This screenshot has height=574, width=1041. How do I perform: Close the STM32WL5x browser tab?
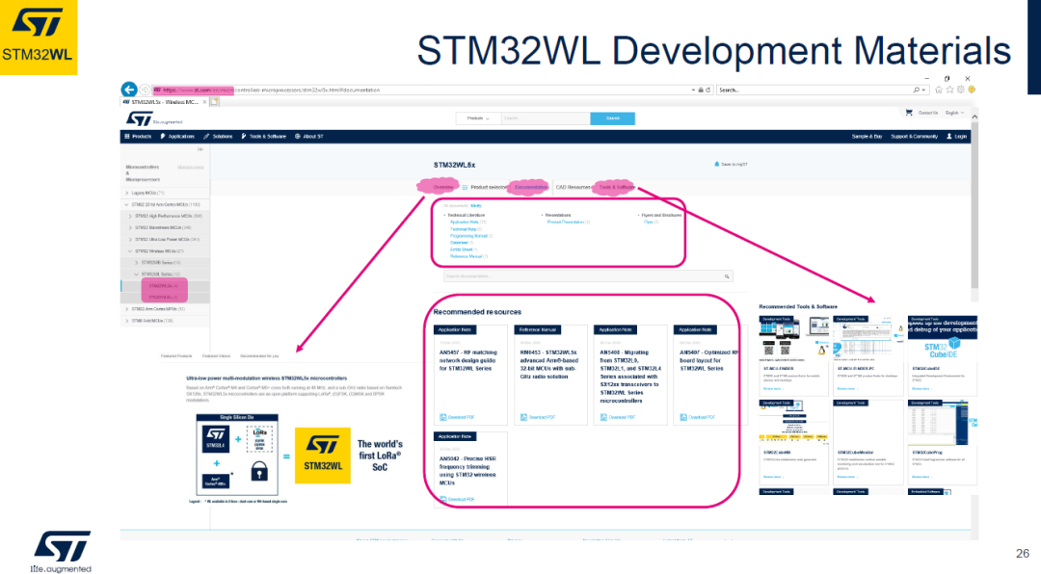click(x=204, y=102)
